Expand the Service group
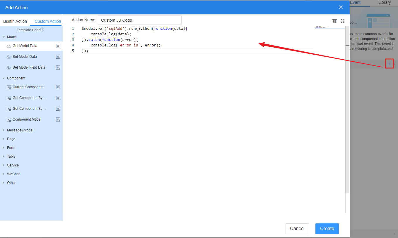 (4, 165)
